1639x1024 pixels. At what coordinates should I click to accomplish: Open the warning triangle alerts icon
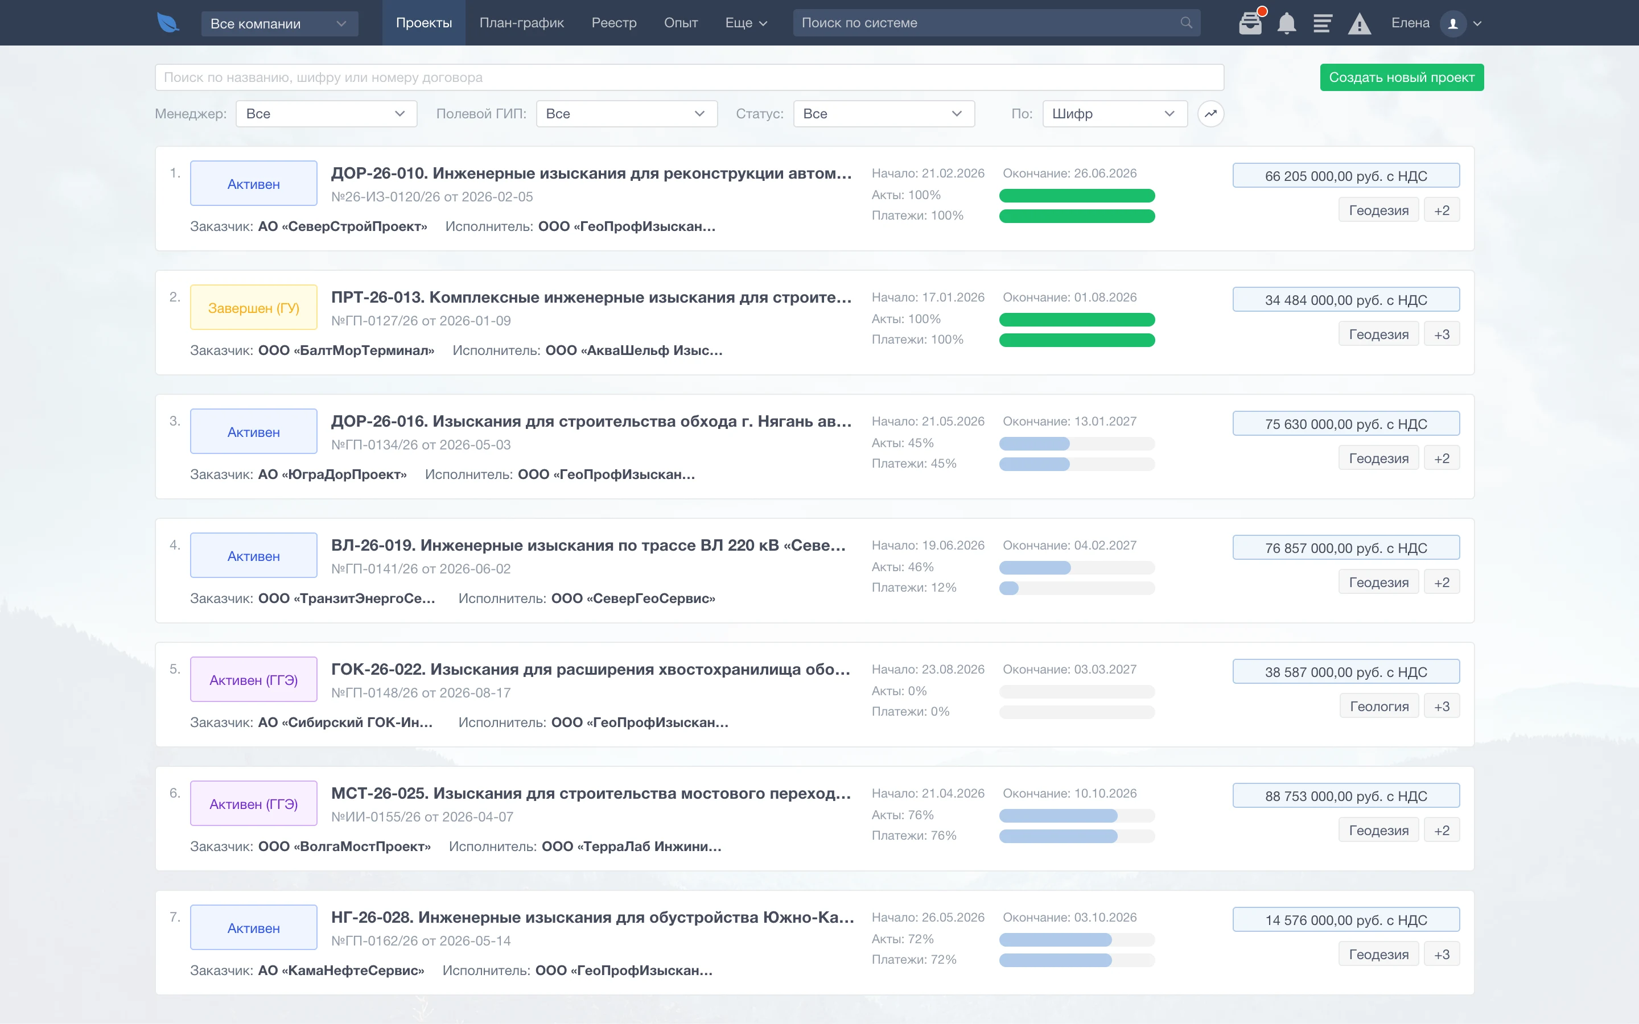point(1359,24)
